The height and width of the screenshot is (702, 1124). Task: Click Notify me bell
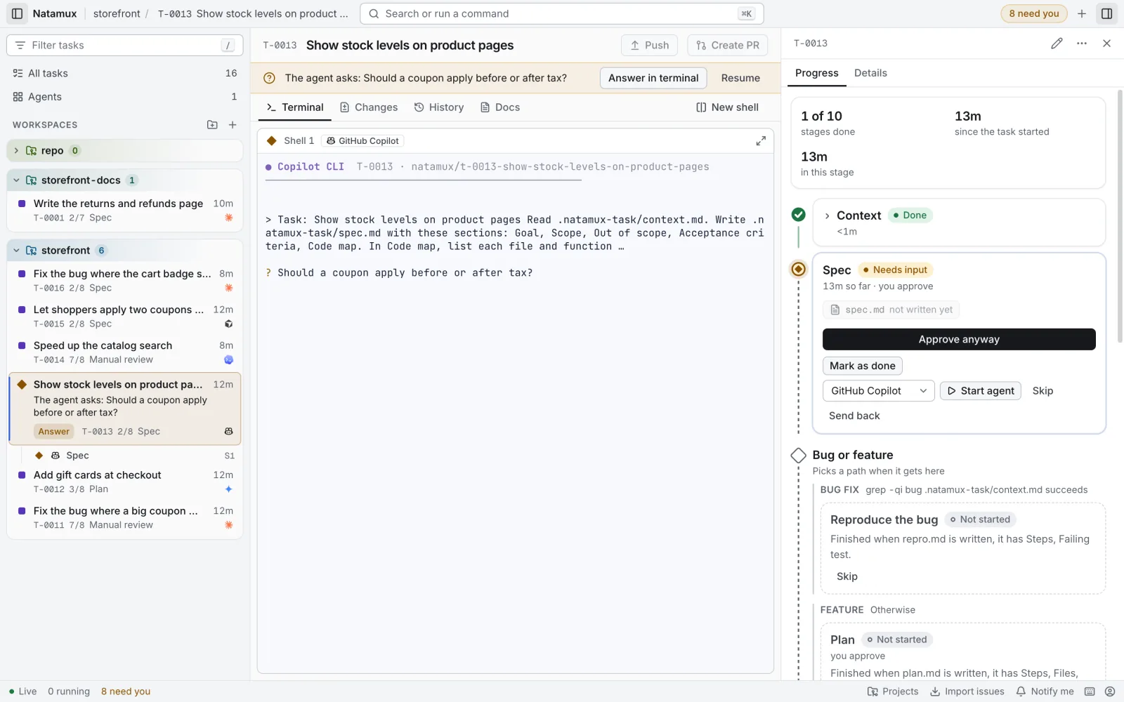(1045, 691)
